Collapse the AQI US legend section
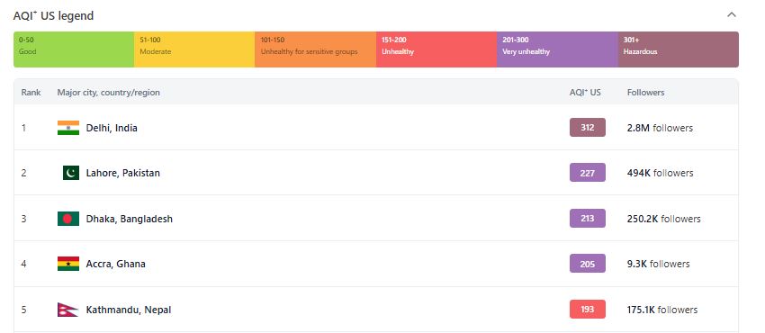Image resolution: width=765 pixels, height=333 pixels. coord(731,14)
